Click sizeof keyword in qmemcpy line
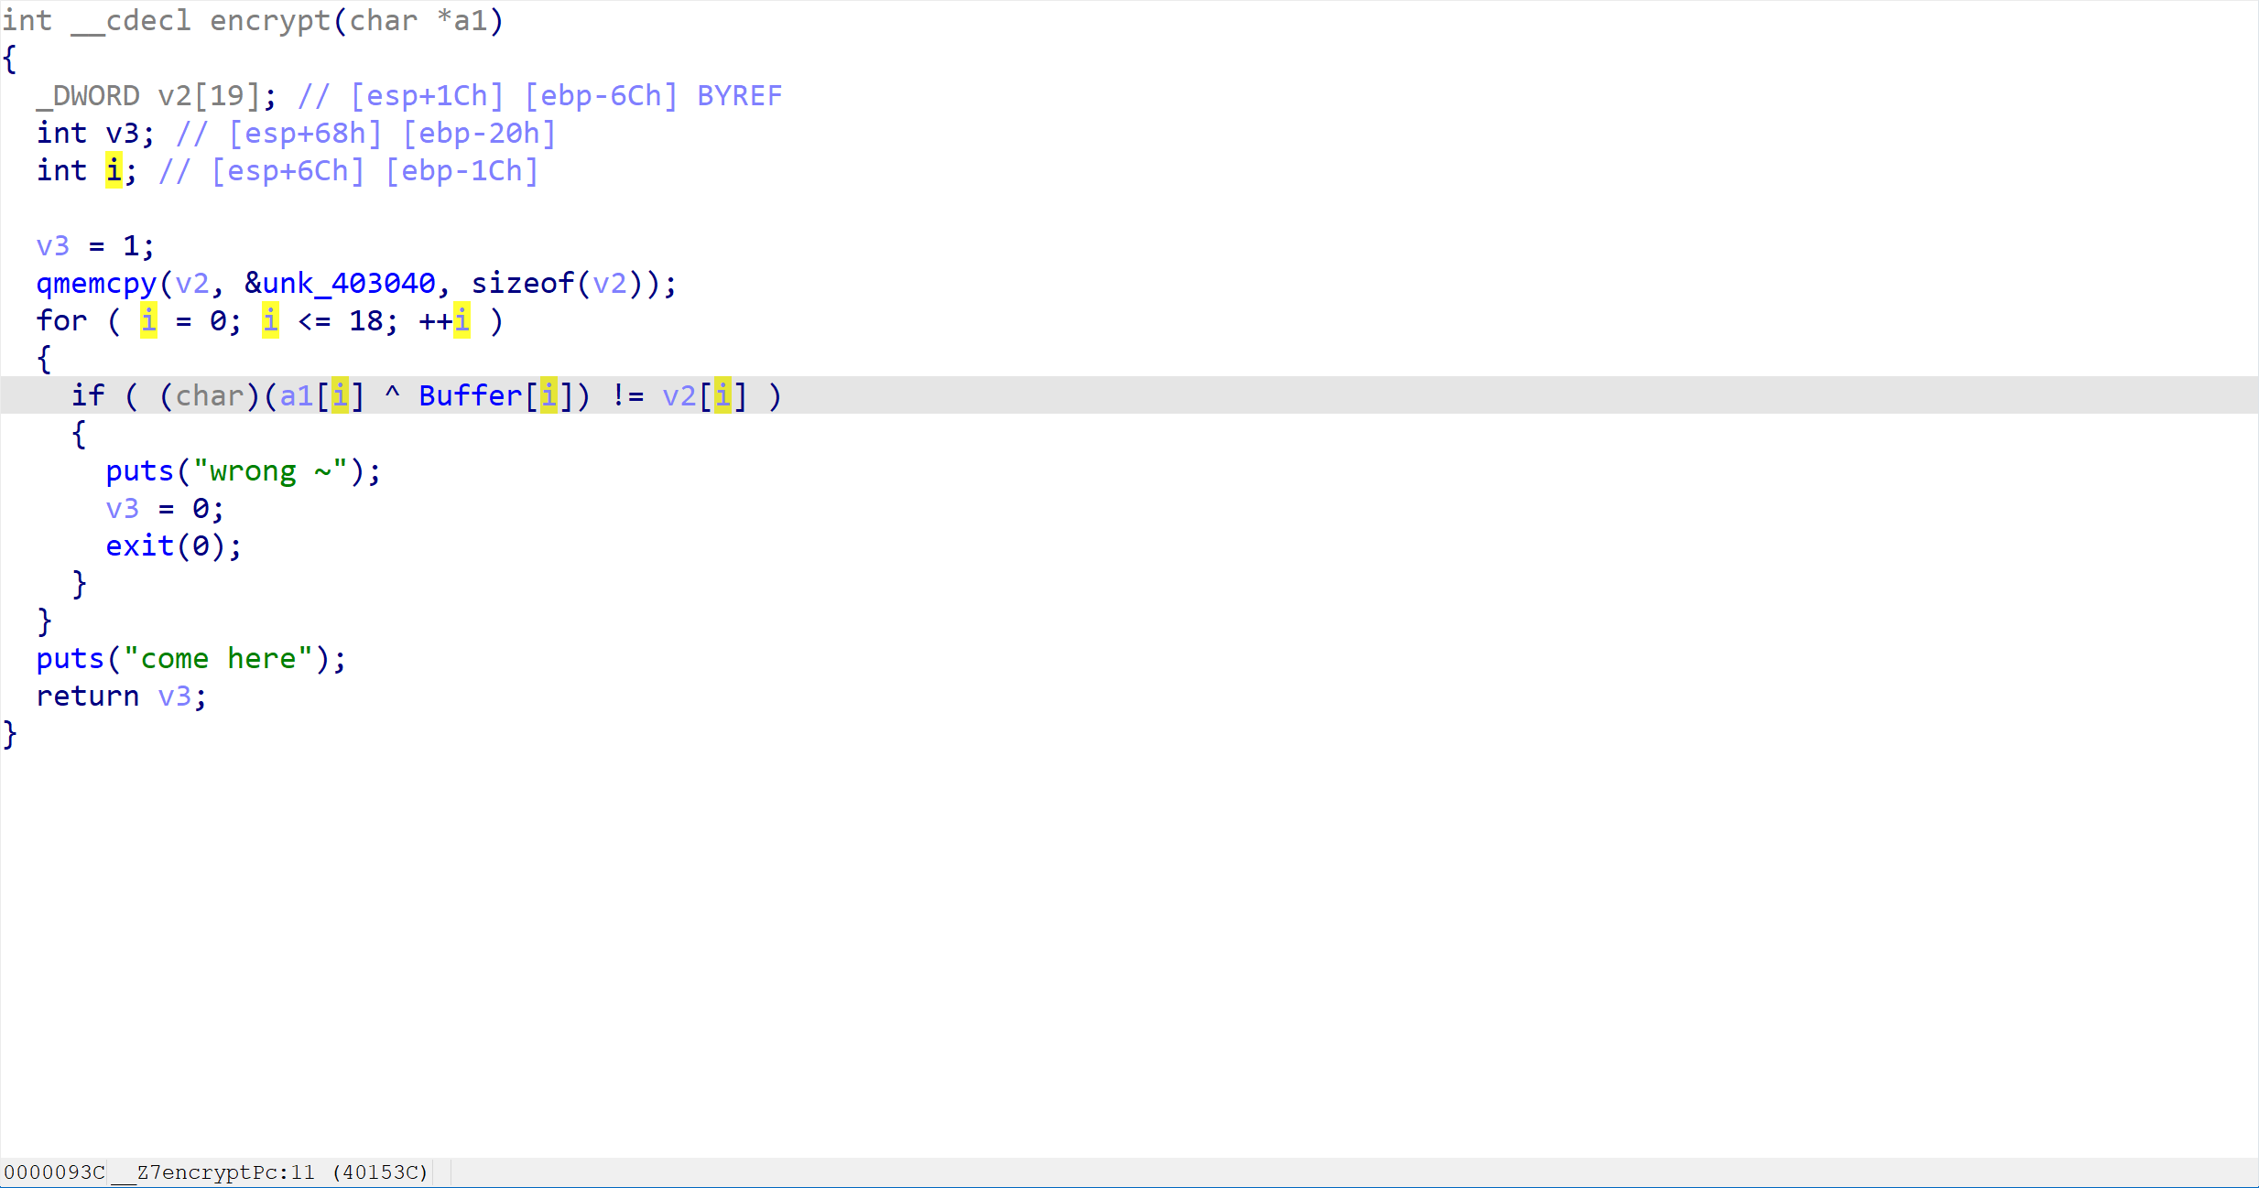The image size is (2259, 1188). [522, 283]
